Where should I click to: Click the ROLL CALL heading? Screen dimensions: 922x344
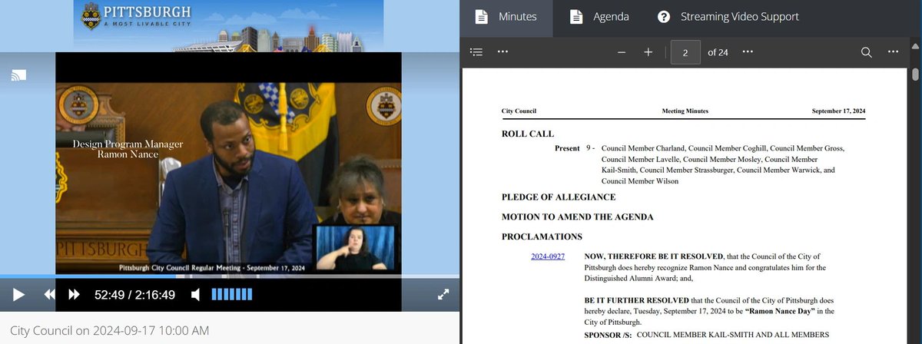pos(527,134)
